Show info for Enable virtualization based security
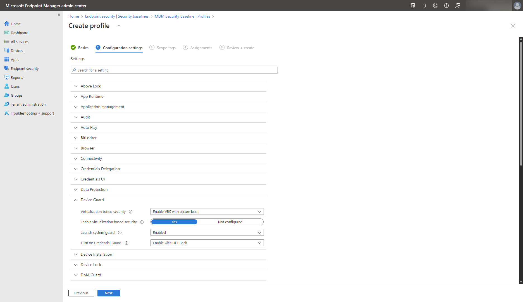This screenshot has width=523, height=302. (142, 222)
